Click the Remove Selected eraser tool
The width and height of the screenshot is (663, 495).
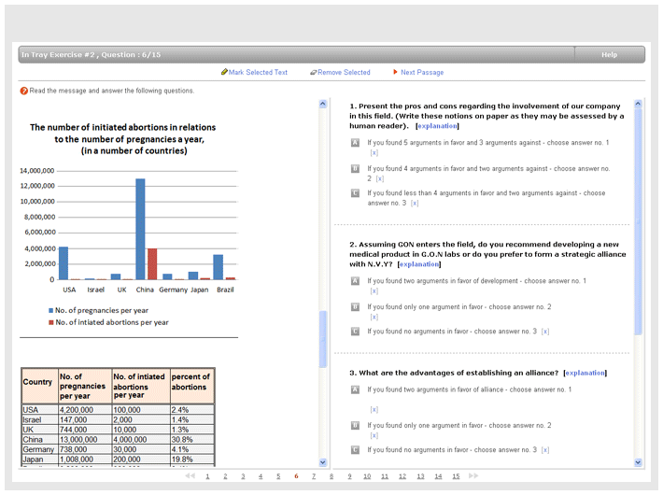(343, 72)
